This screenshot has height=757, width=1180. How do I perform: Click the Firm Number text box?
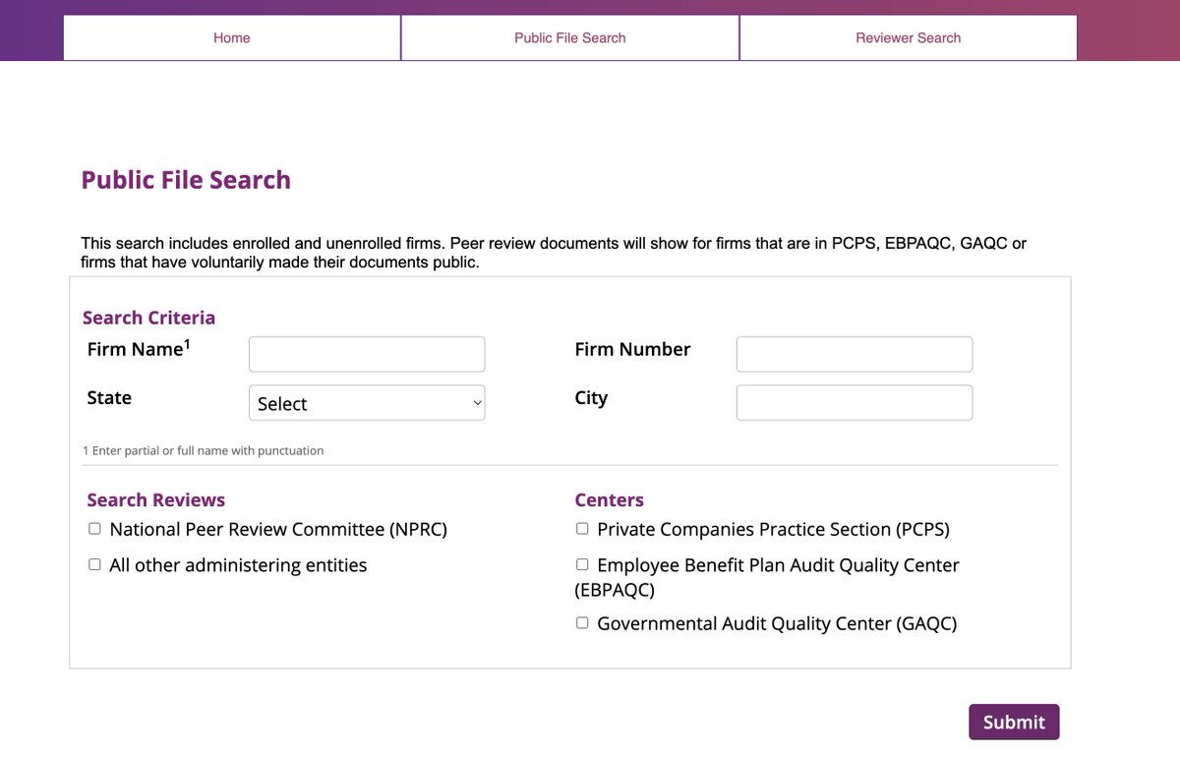click(854, 354)
